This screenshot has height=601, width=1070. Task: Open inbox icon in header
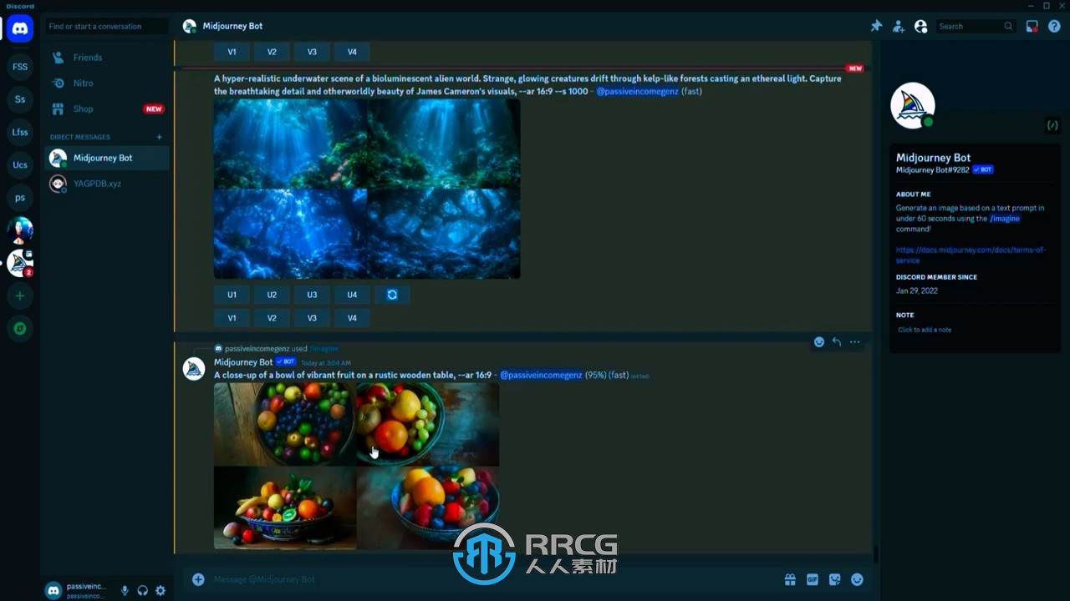1032,27
